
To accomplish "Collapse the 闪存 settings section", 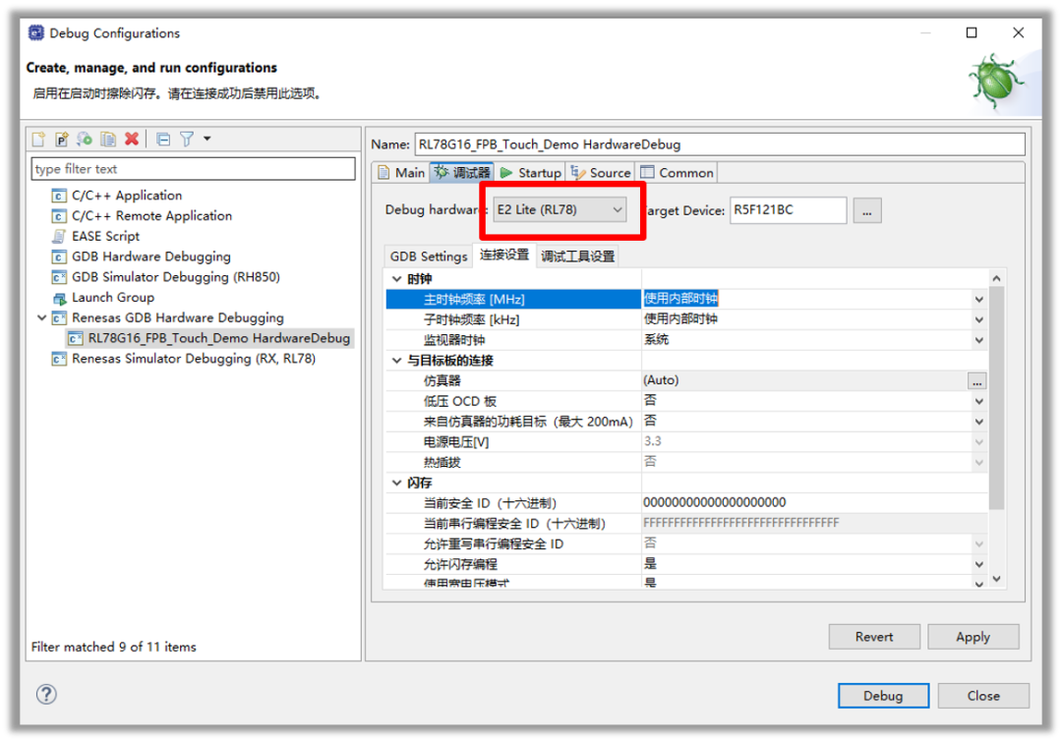I will click(397, 483).
